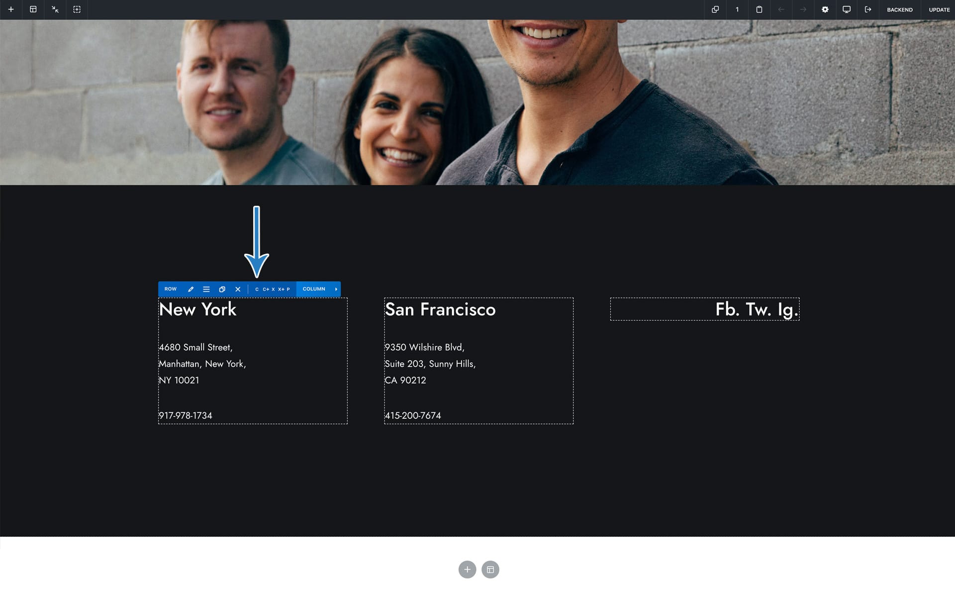Image resolution: width=955 pixels, height=597 pixels.
Task: Open page settings gear icon
Action: (x=825, y=9)
